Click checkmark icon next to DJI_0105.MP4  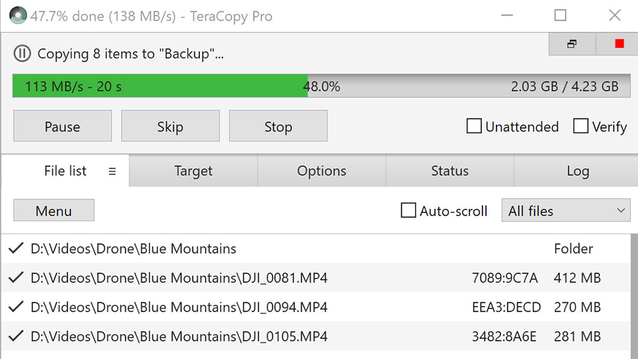[16, 336]
